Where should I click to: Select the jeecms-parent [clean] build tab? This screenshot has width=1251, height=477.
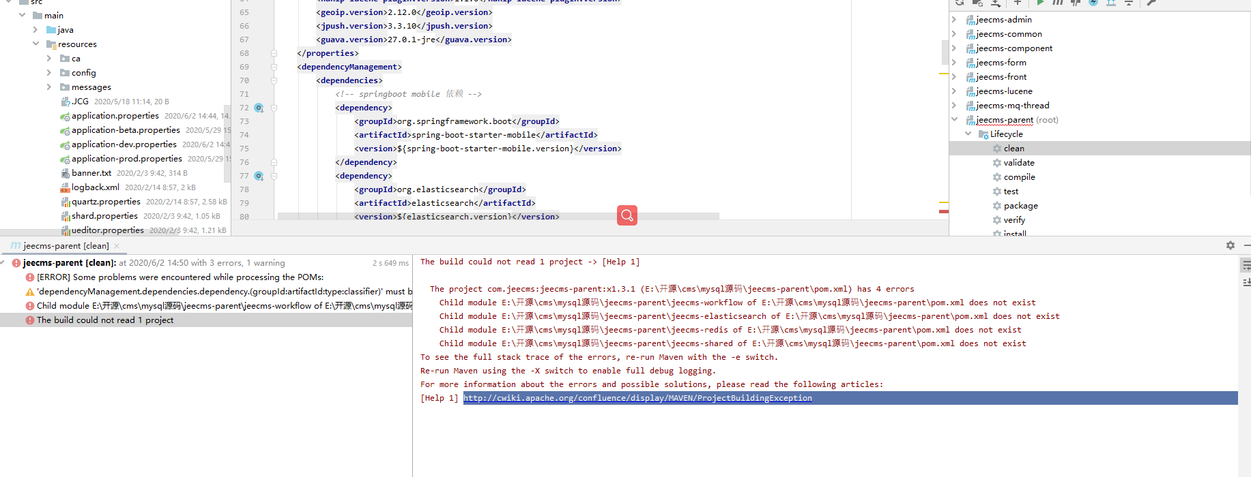click(66, 246)
